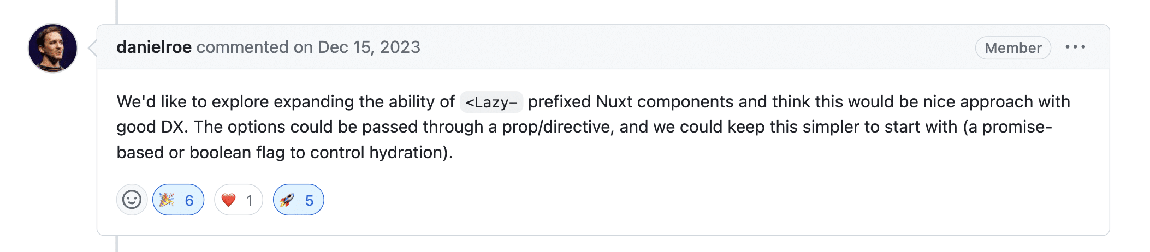
Task: Open danielroe's avatar profile picture
Action: click(52, 48)
